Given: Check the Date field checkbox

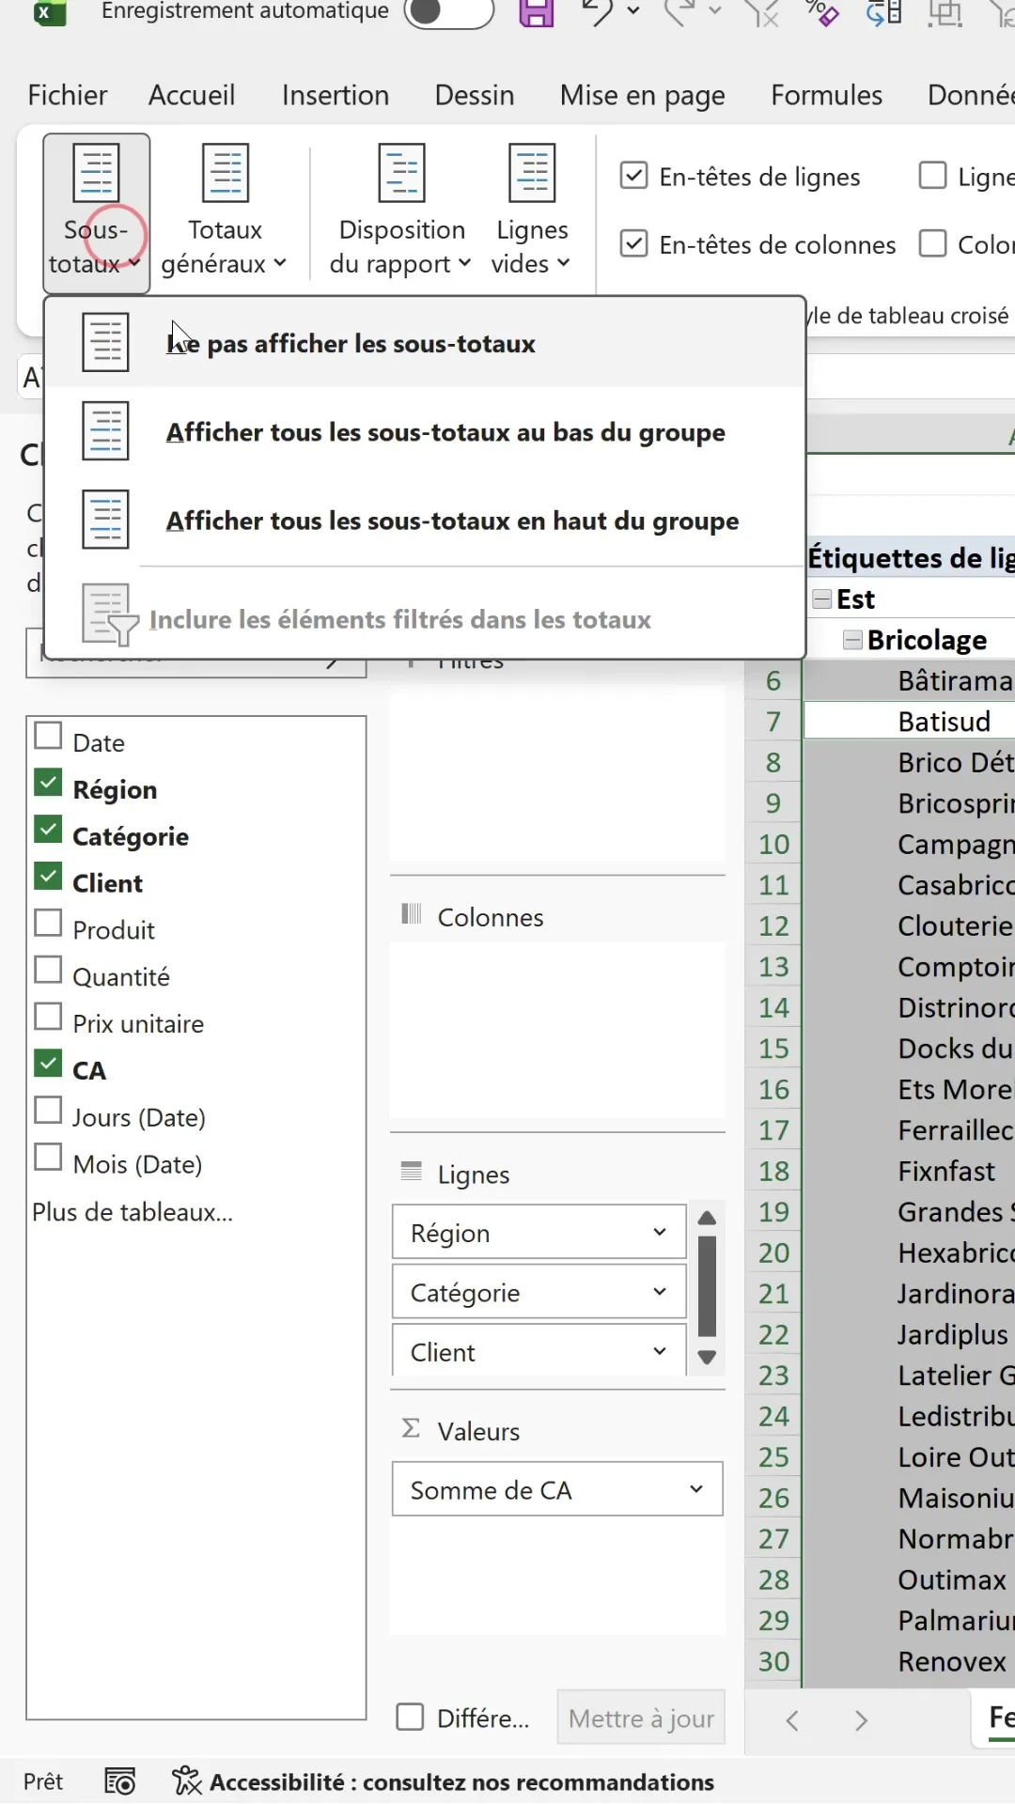Looking at the screenshot, I should pos(48,736).
